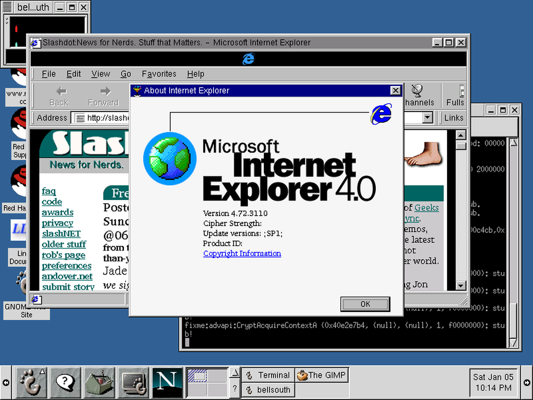
Task: Select the top-left workspace in desk pager
Action: click(197, 375)
